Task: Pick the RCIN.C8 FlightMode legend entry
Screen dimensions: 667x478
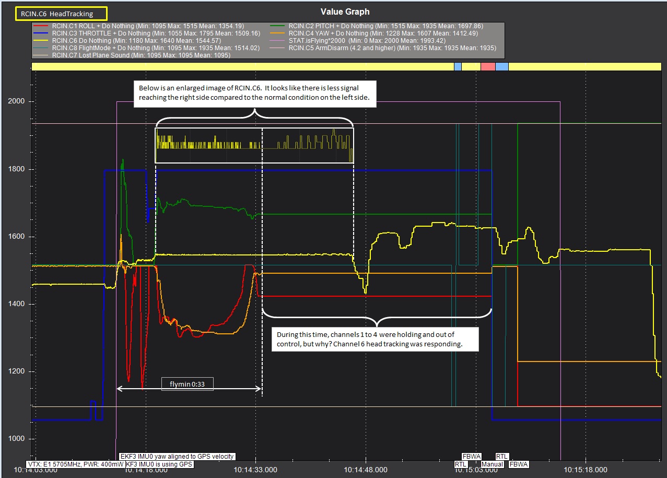Action: (x=146, y=48)
